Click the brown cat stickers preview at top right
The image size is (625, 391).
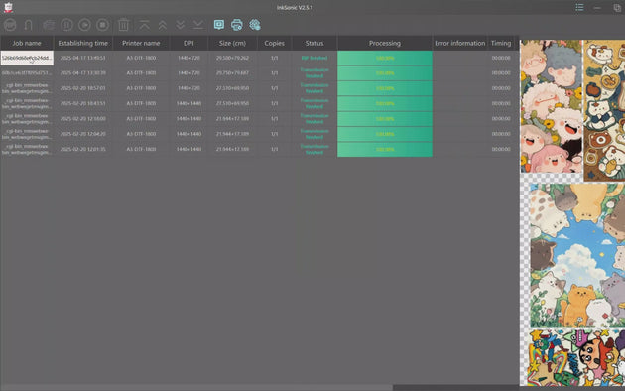(604, 110)
